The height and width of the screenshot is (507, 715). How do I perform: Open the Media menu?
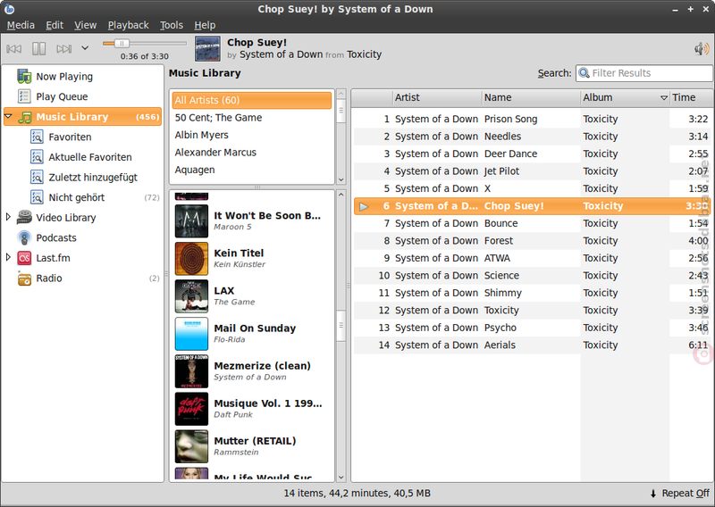coord(21,25)
